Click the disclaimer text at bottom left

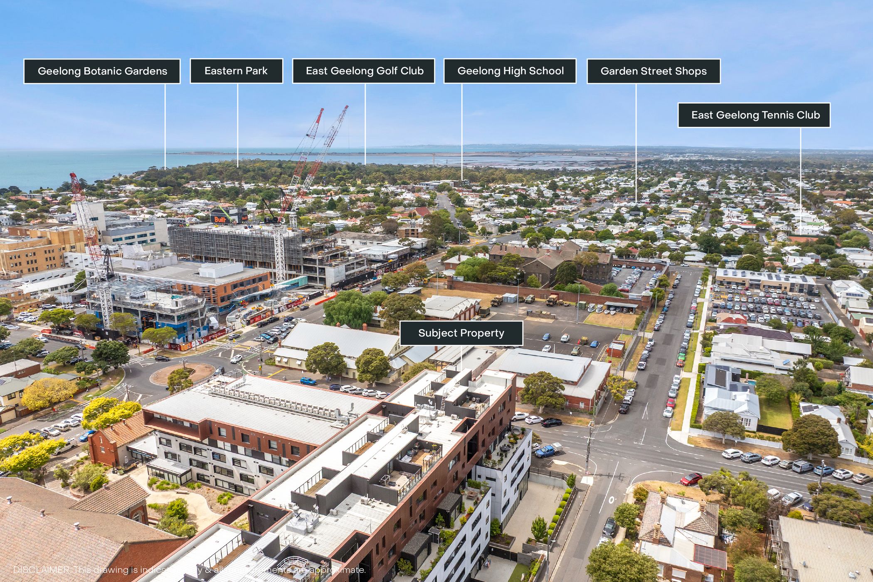click(x=189, y=570)
